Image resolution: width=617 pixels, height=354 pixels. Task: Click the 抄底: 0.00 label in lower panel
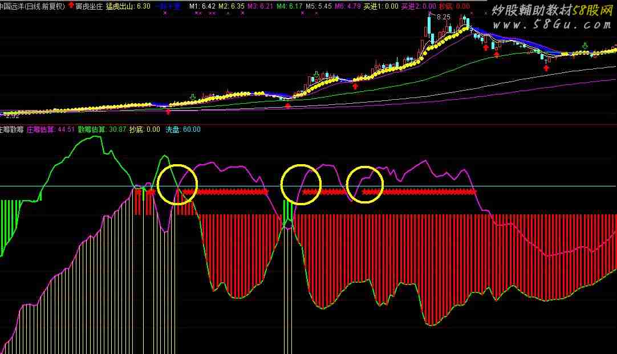point(145,129)
